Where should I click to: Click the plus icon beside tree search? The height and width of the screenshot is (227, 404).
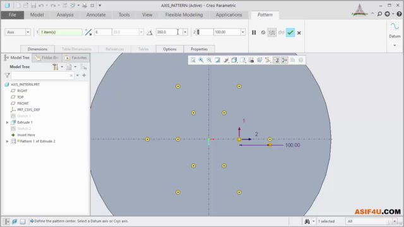[84, 76]
